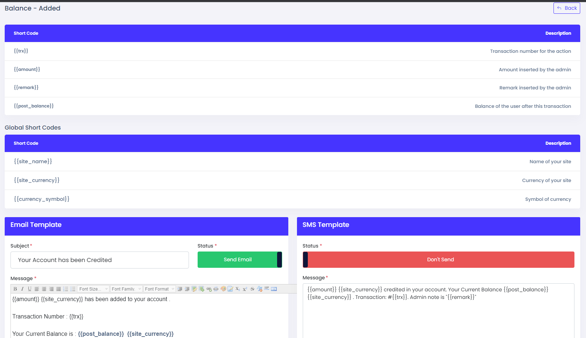Apply strikethrough formatting in editor
Screen dimensions: 586x338
tap(252, 289)
